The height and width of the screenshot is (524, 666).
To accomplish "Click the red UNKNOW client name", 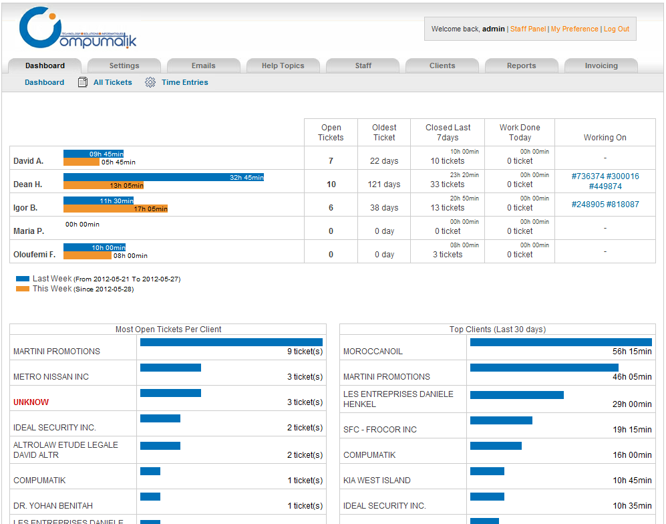I will coord(31,402).
